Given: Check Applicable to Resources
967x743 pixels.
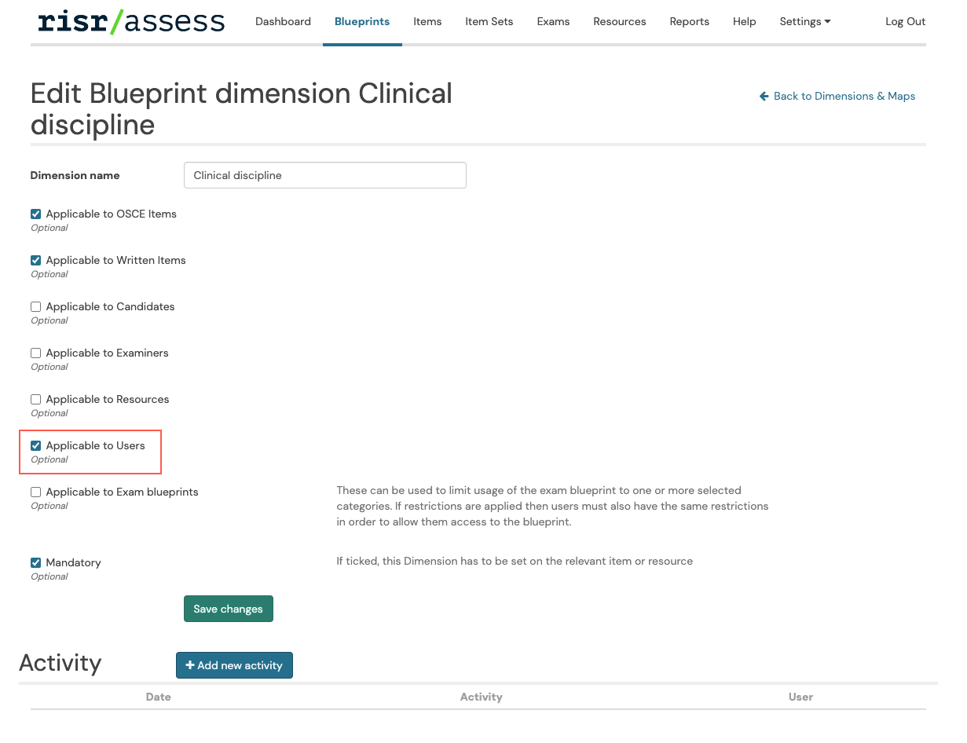Looking at the screenshot, I should pos(35,399).
